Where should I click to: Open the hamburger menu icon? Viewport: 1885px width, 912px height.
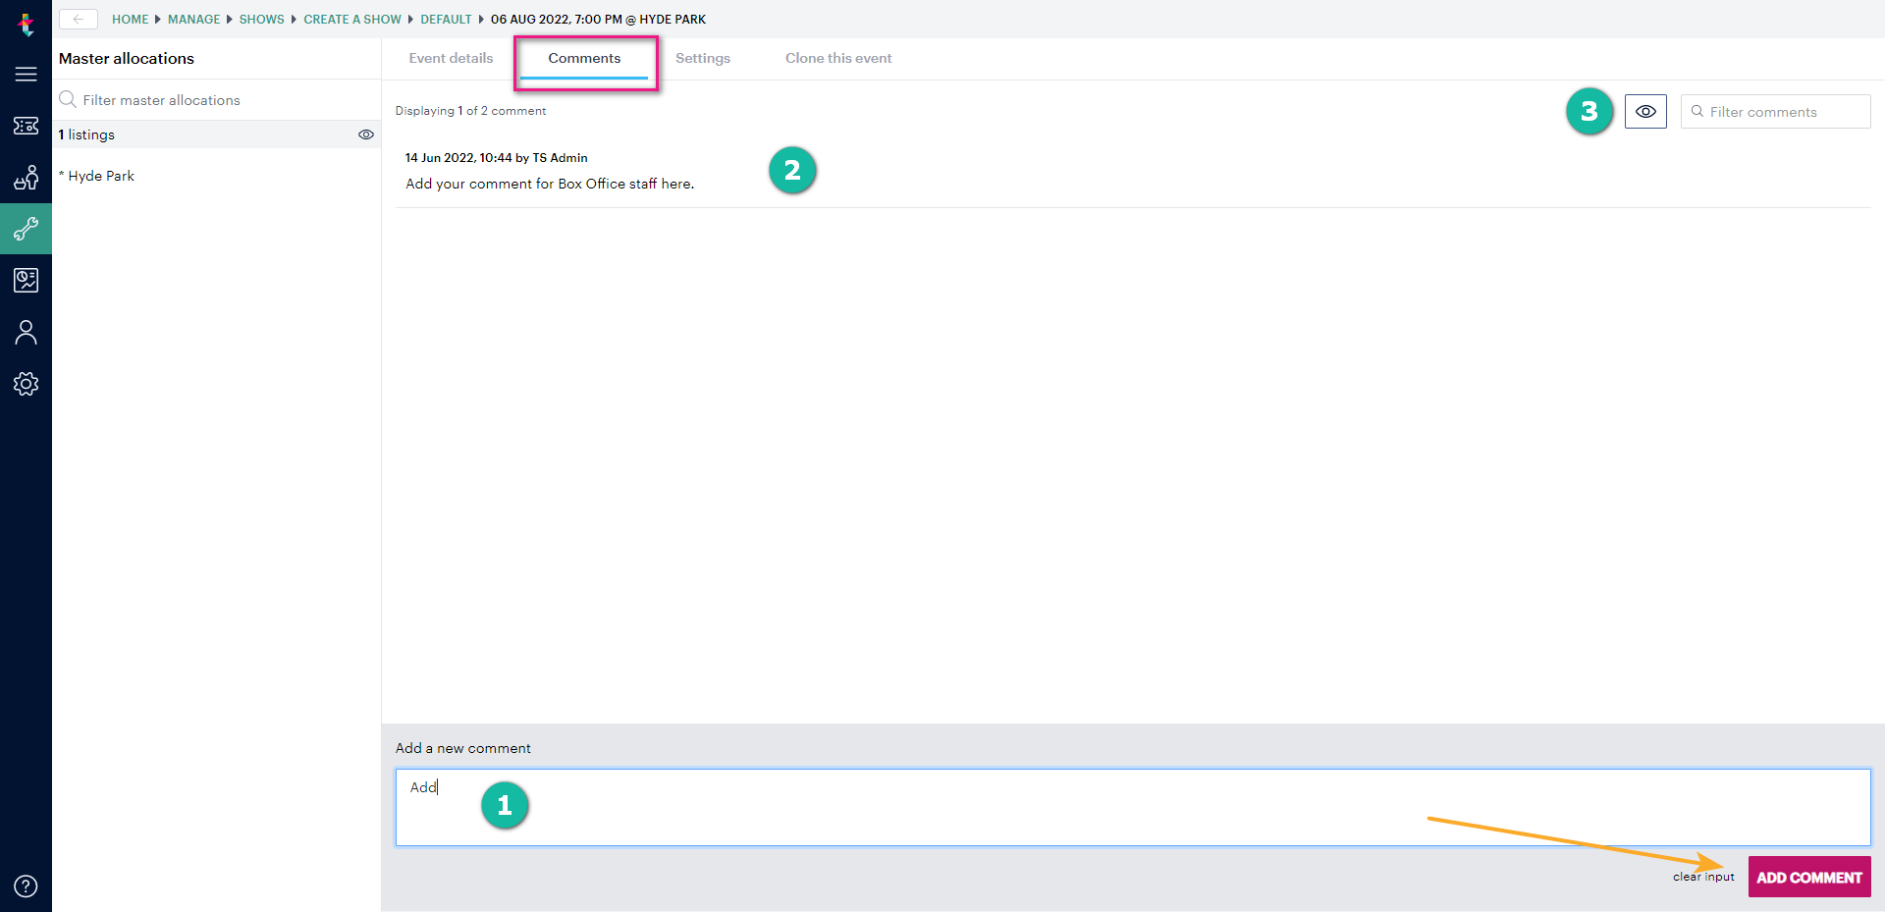click(x=27, y=75)
